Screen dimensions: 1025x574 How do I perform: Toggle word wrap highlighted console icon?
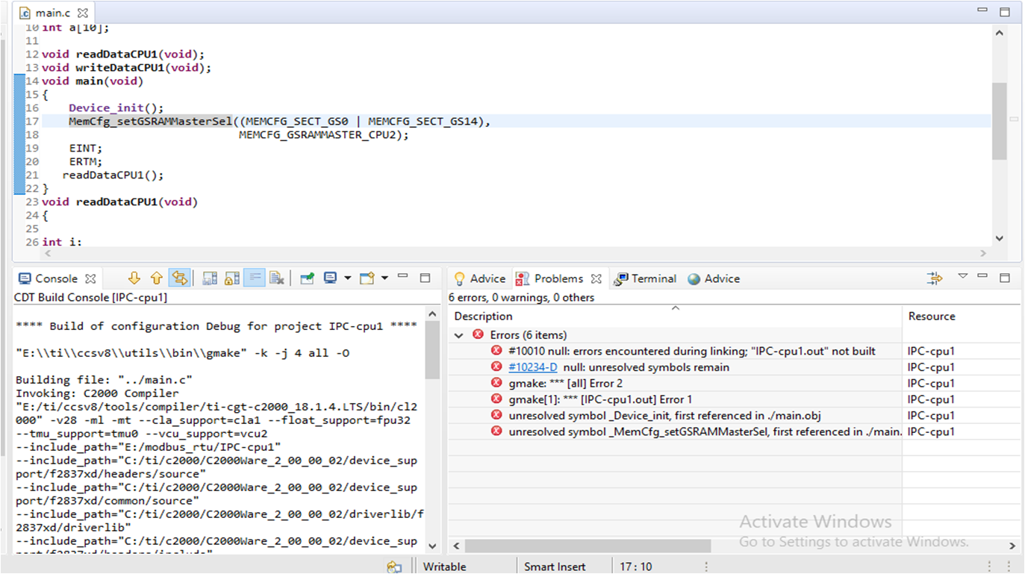pyautogui.click(x=255, y=278)
